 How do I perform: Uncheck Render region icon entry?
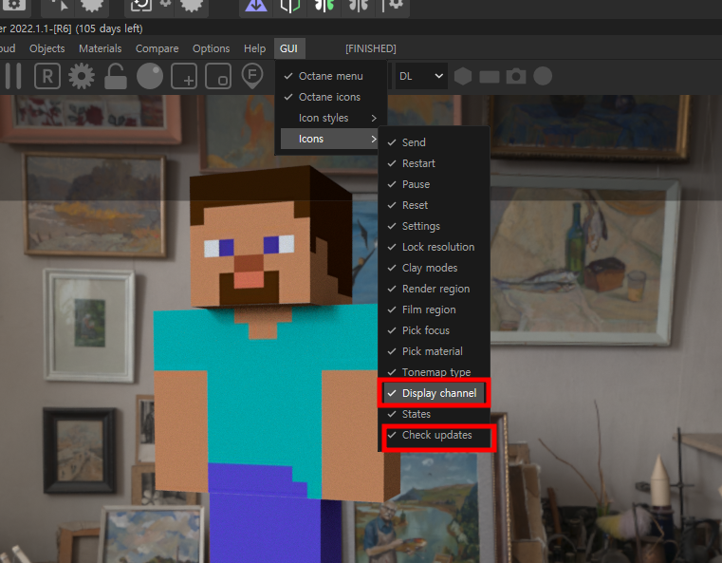point(434,289)
